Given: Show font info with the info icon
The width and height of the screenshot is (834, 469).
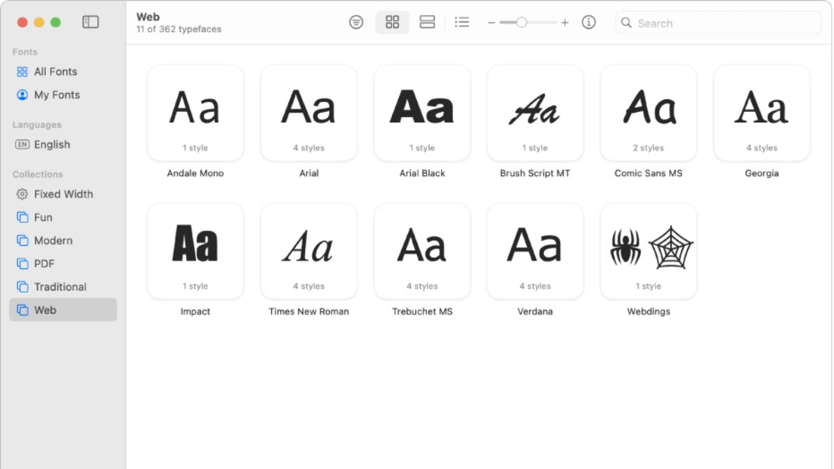Looking at the screenshot, I should (x=589, y=22).
